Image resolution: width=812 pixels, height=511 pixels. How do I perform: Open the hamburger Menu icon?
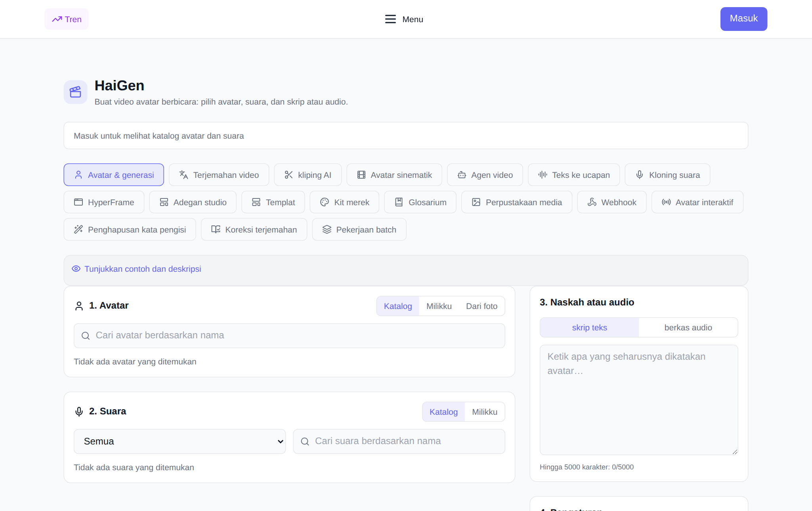[x=390, y=19]
